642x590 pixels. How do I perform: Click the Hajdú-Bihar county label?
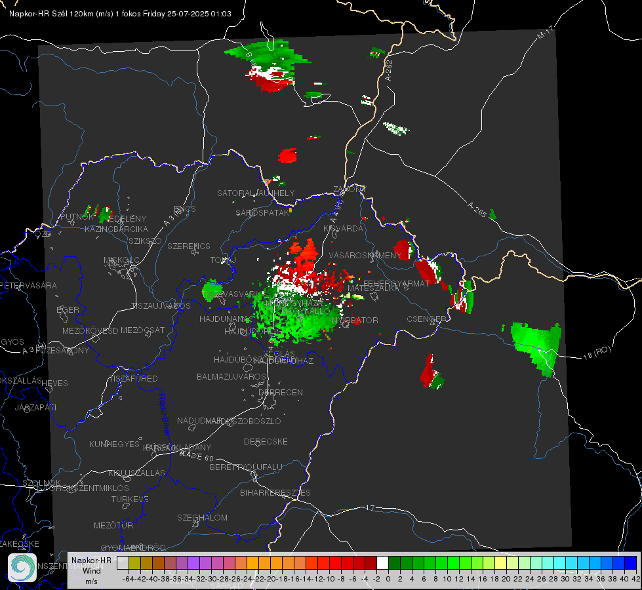tap(164, 414)
